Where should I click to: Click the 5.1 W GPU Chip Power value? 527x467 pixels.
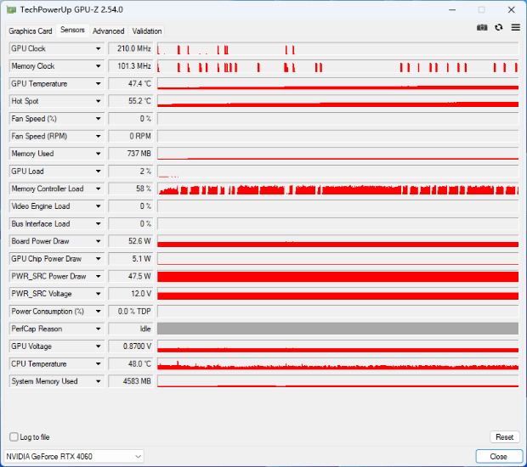click(130, 258)
